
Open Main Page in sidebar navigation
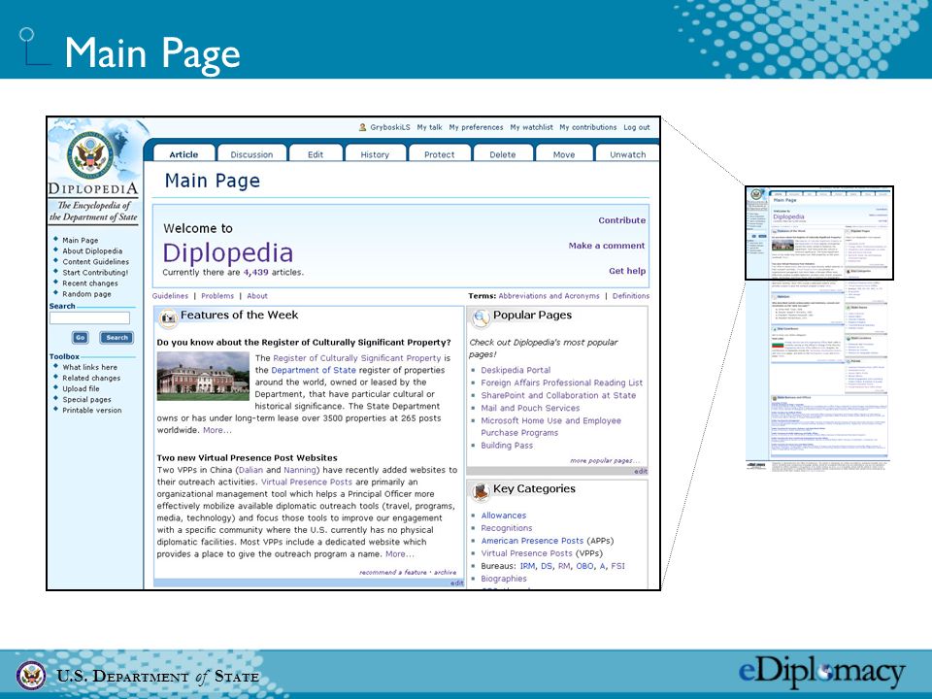pyautogui.click(x=81, y=240)
